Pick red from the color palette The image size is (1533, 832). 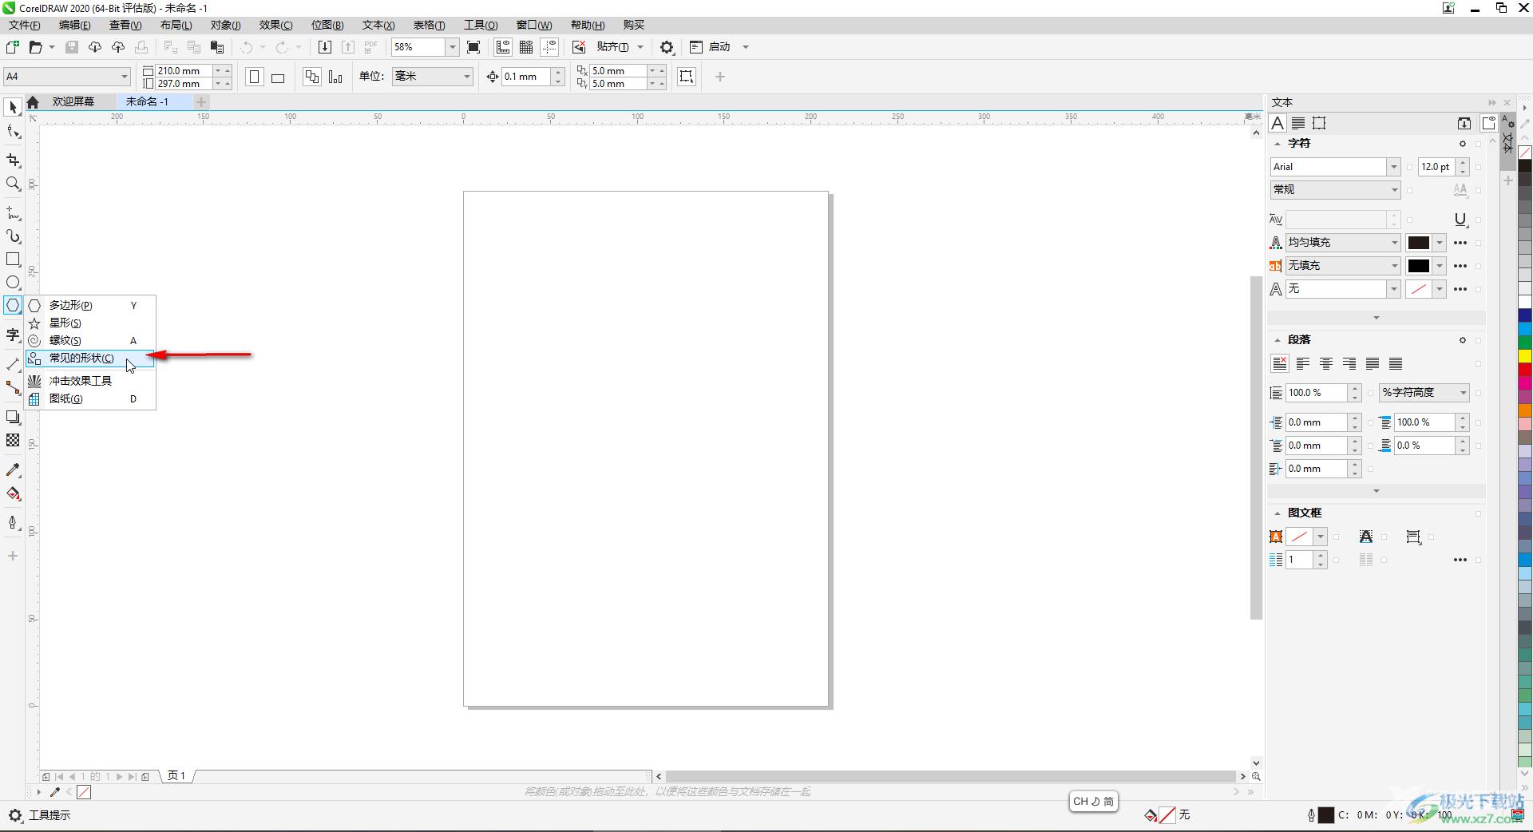[x=1524, y=370]
